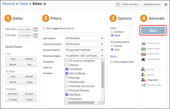The image size is (170, 109).
Task: Collapse the Revenue Category dropdown
Action: pyautogui.click(x=84, y=56)
